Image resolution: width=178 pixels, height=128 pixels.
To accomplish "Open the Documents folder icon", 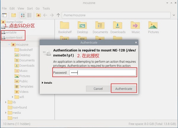I will (x=100, y=27).
